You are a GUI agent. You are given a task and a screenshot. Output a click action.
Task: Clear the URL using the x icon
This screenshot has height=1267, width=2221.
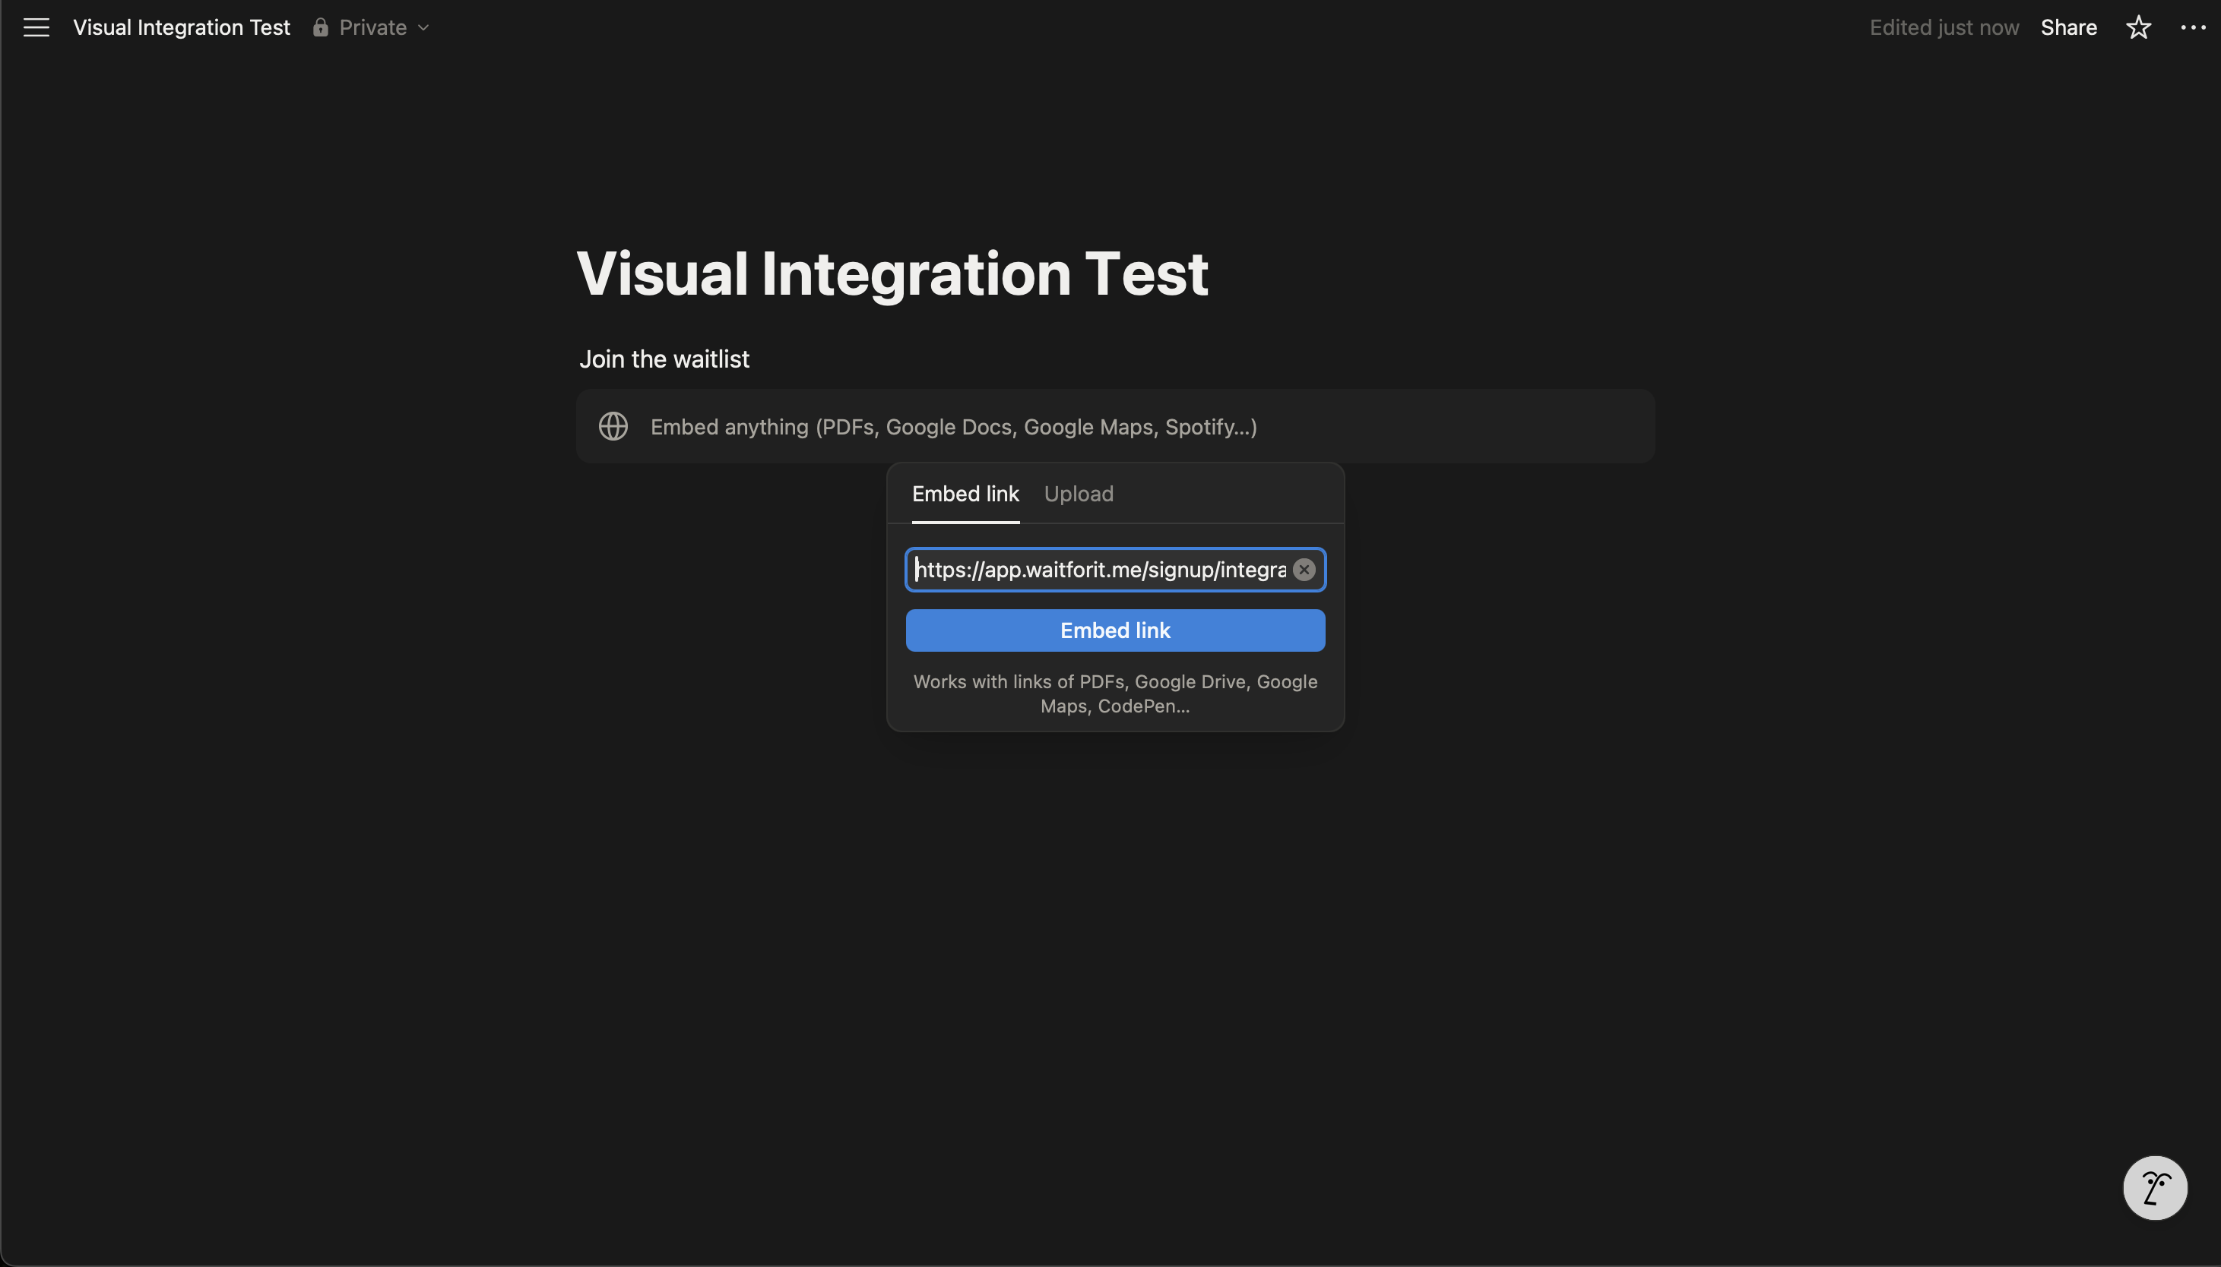click(1304, 569)
